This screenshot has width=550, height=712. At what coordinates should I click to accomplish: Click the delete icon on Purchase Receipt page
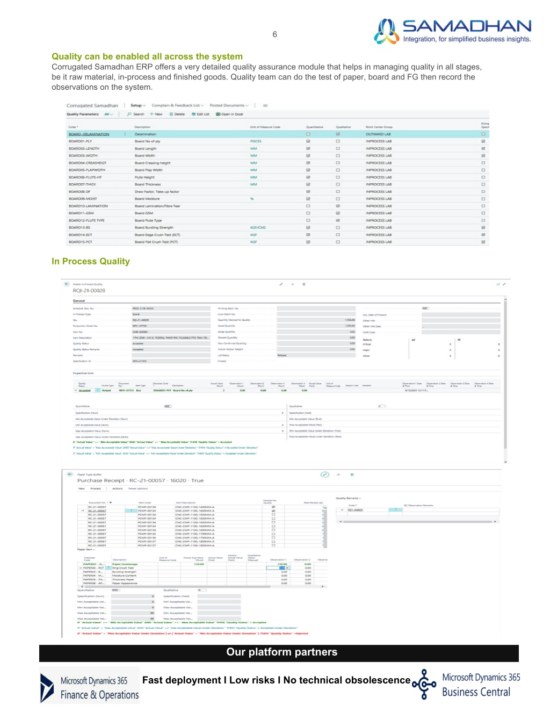[x=352, y=474]
